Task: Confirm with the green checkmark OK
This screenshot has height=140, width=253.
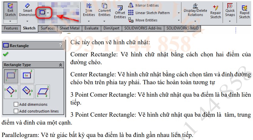Action: tap(6, 54)
